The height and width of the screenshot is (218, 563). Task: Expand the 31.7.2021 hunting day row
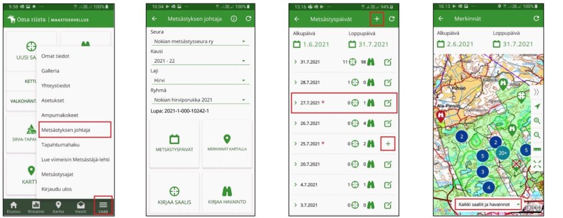pyautogui.click(x=295, y=62)
